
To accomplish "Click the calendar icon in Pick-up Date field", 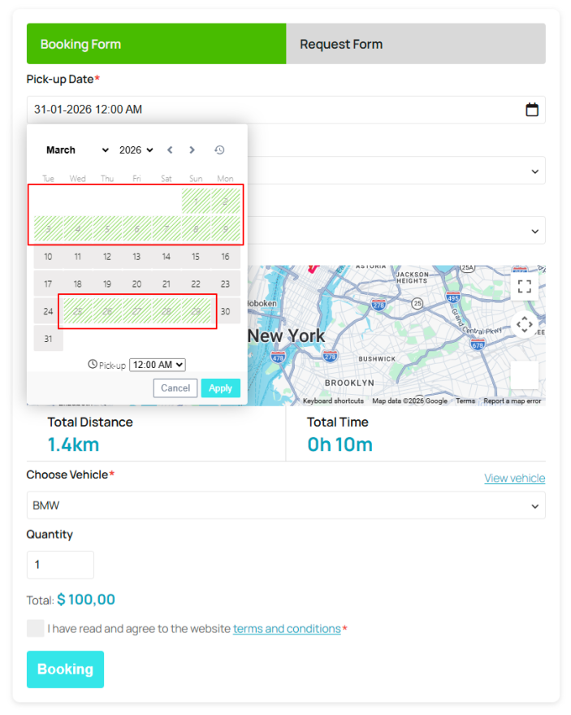I will [532, 110].
